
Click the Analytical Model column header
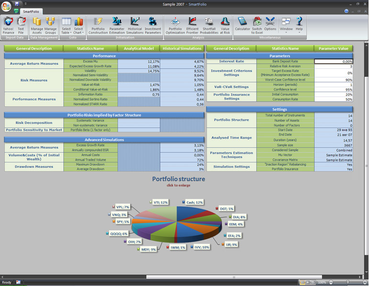pyautogui.click(x=139, y=48)
